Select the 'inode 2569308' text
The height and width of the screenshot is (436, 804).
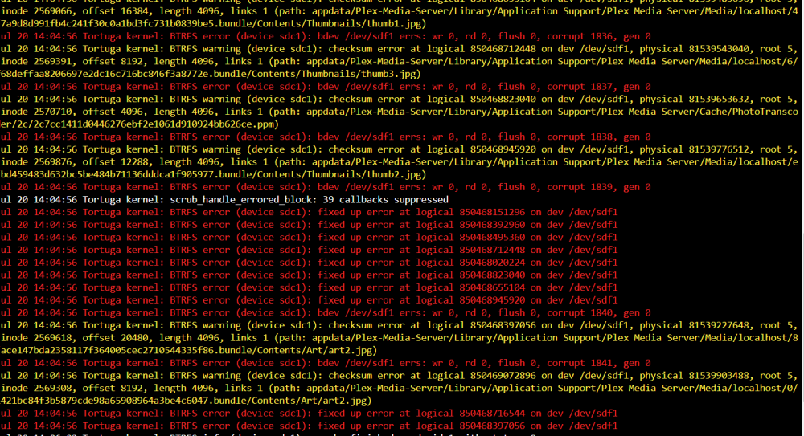[x=35, y=388]
